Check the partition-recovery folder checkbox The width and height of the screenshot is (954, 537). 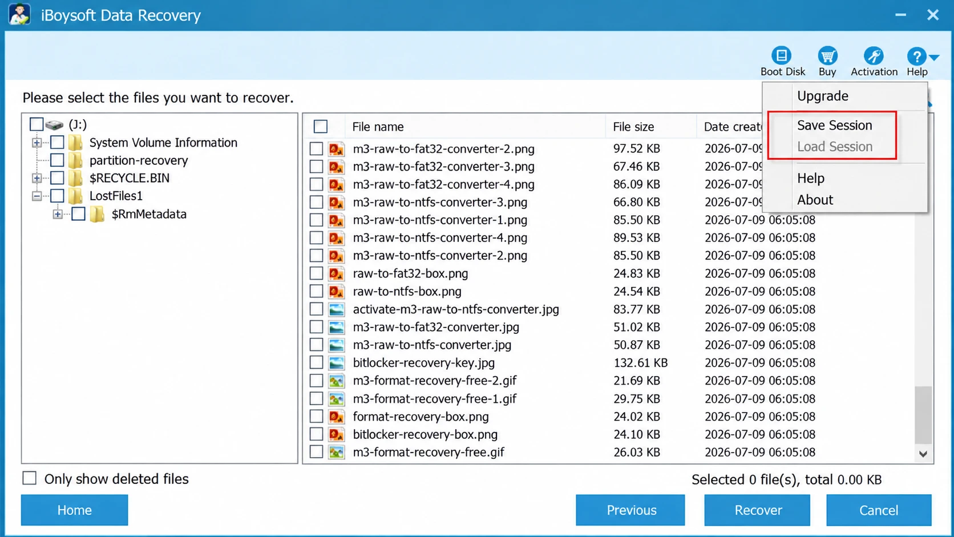tap(57, 160)
